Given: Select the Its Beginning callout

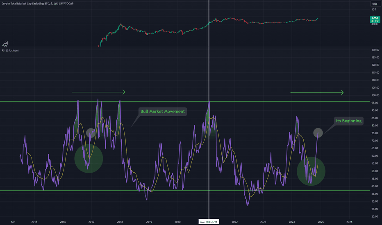Looking at the screenshot, I should point(349,121).
